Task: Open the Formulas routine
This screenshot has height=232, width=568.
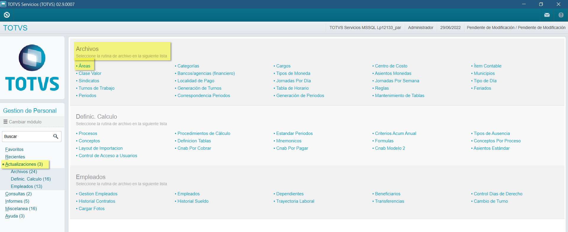Action: coord(384,141)
